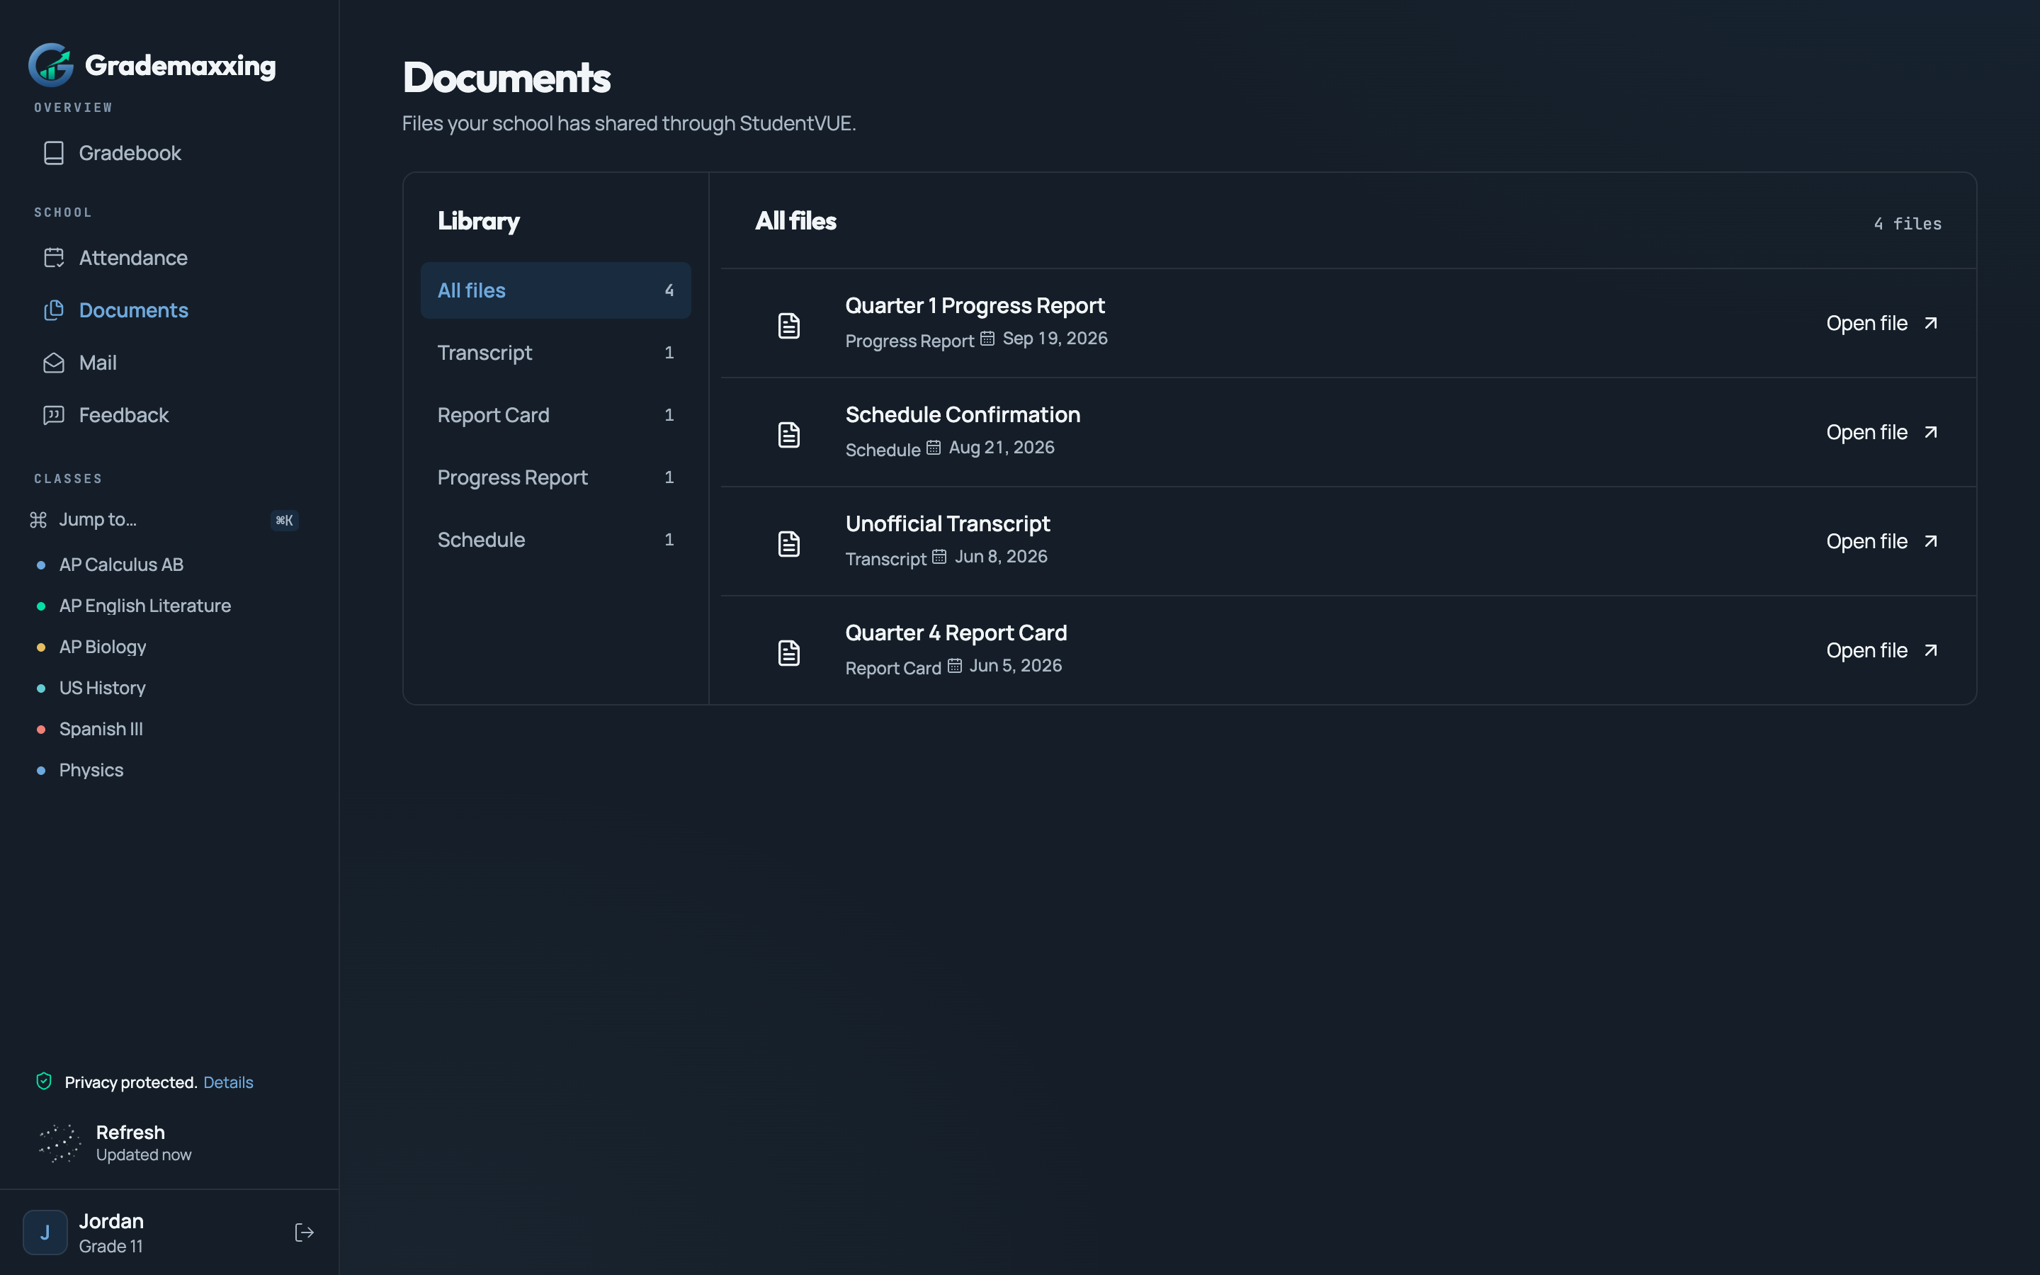Click the Grademaxxing logo icon

tap(50, 65)
